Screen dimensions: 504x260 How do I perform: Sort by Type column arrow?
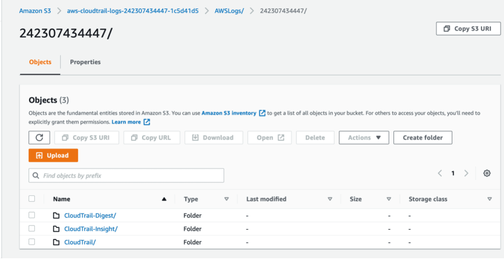[226, 199]
